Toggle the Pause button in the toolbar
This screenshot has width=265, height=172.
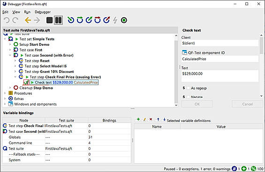tap(58, 20)
